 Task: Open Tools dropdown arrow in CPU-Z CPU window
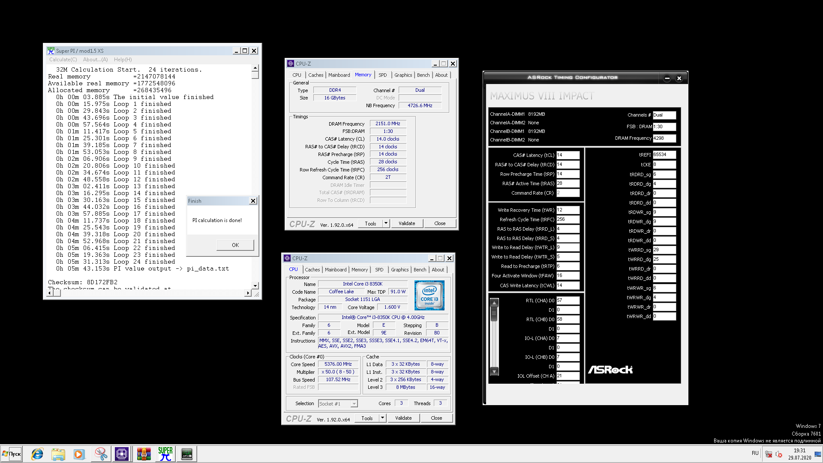tap(382, 418)
